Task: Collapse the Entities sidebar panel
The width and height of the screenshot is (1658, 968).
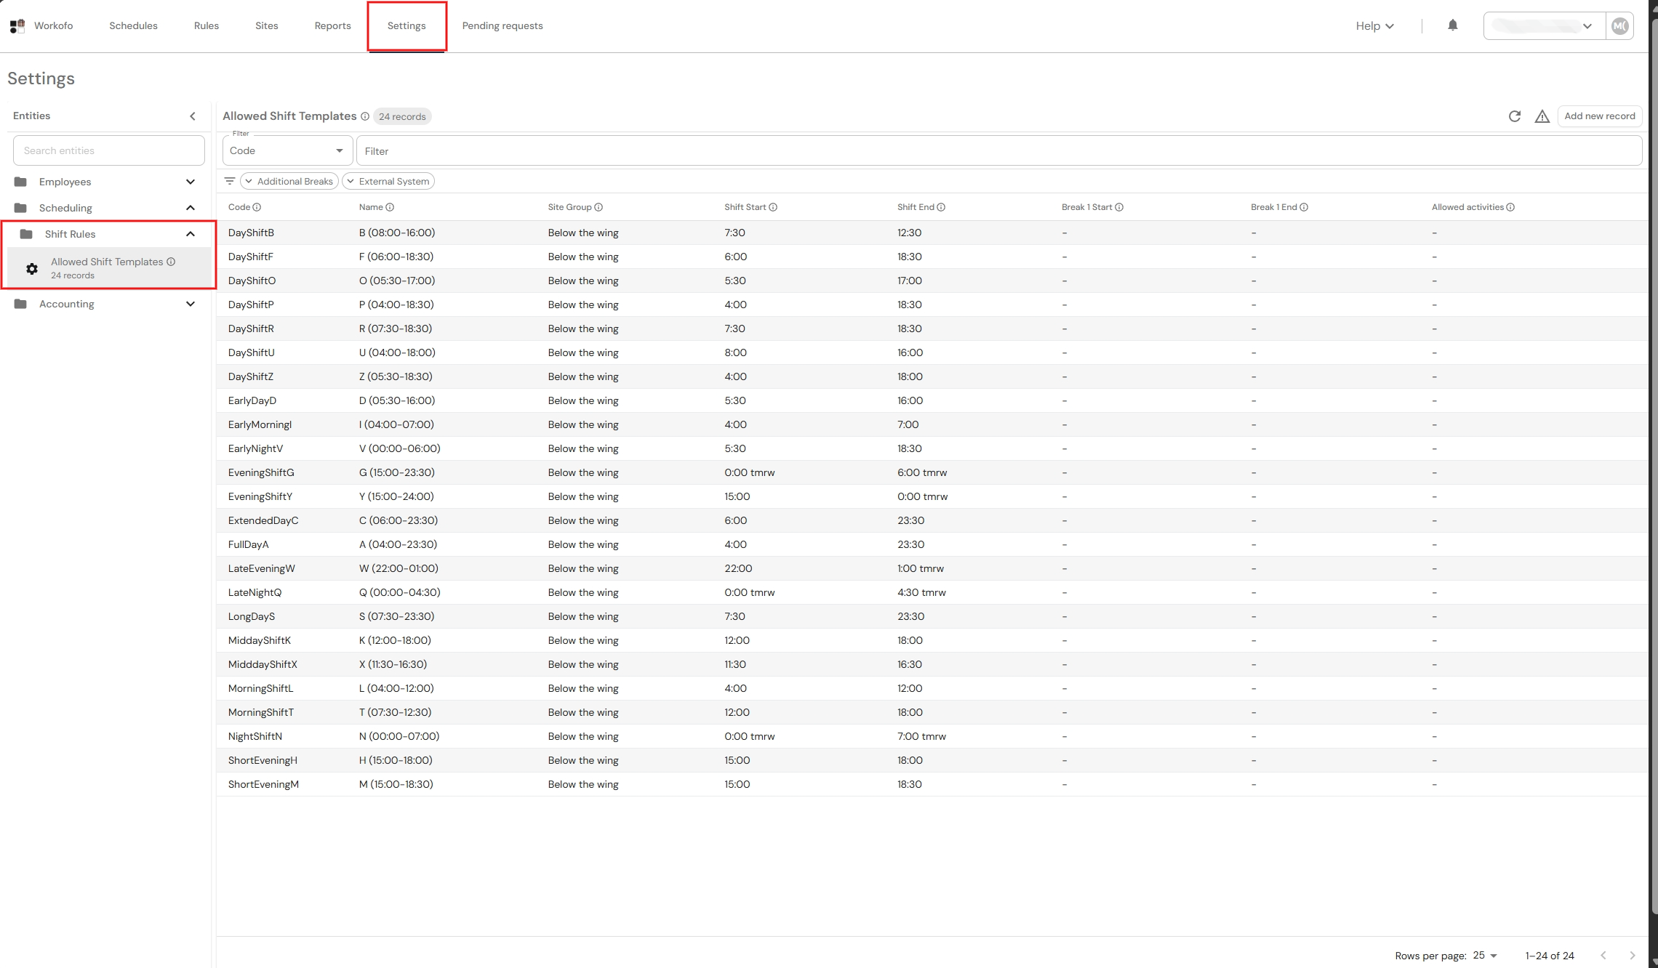Action: pyautogui.click(x=193, y=116)
